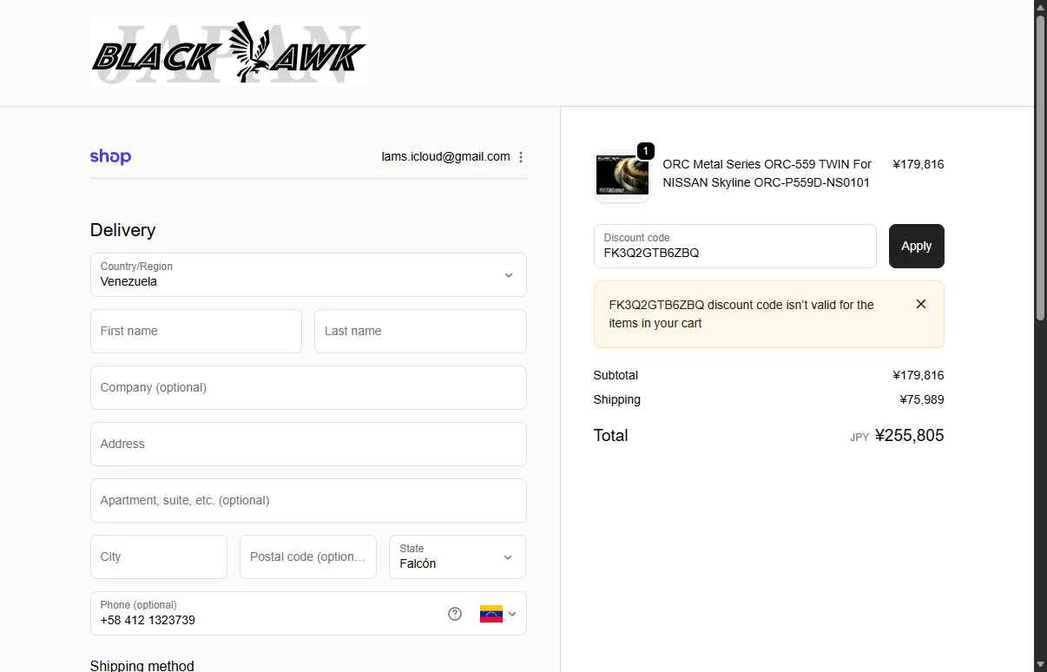Open account options three-dot menu
Screen dimensions: 1047x672
click(x=521, y=157)
